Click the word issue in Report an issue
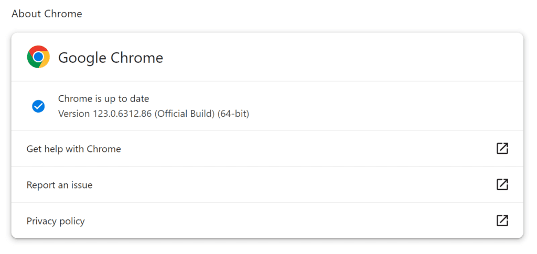 coord(81,185)
